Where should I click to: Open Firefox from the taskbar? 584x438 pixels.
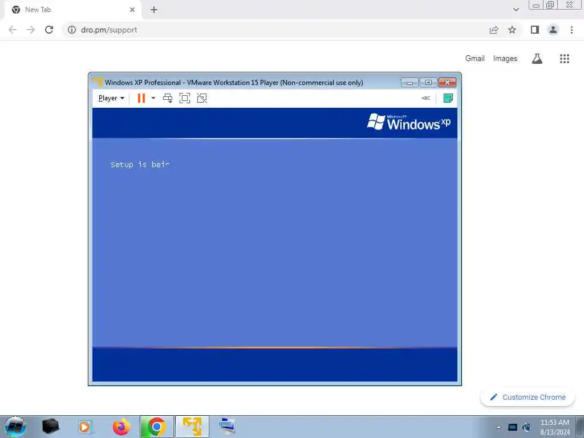pyautogui.click(x=121, y=427)
